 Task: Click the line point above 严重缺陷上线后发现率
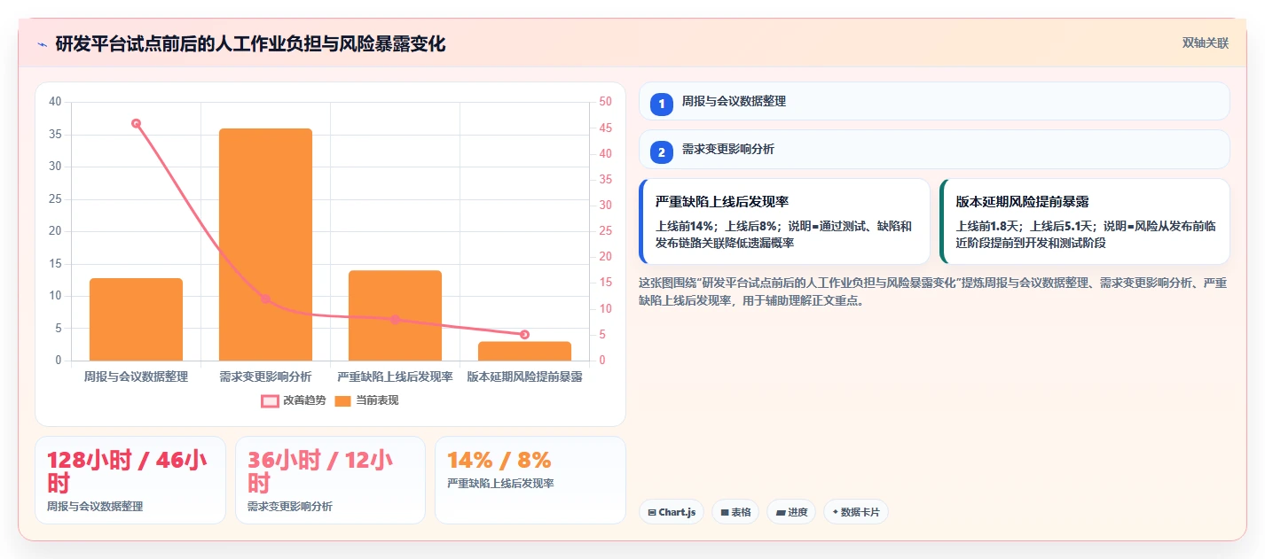(x=395, y=319)
